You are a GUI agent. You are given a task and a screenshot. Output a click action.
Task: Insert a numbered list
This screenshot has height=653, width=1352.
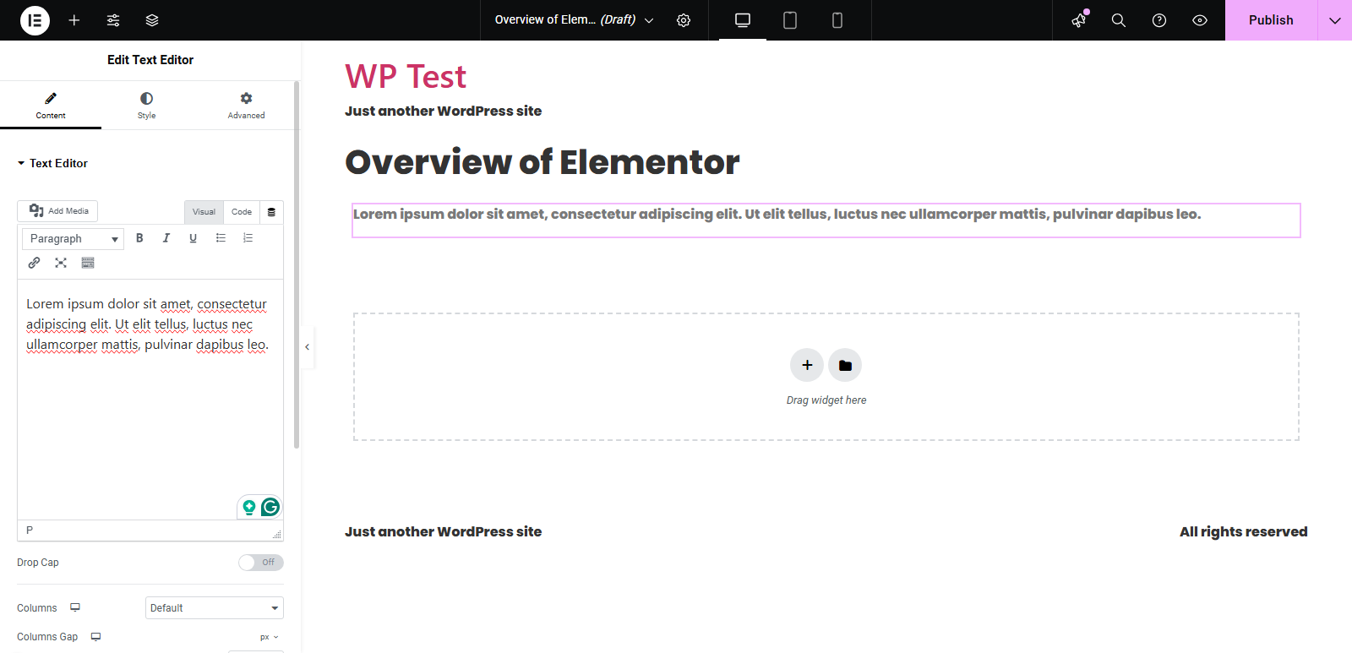(x=248, y=238)
